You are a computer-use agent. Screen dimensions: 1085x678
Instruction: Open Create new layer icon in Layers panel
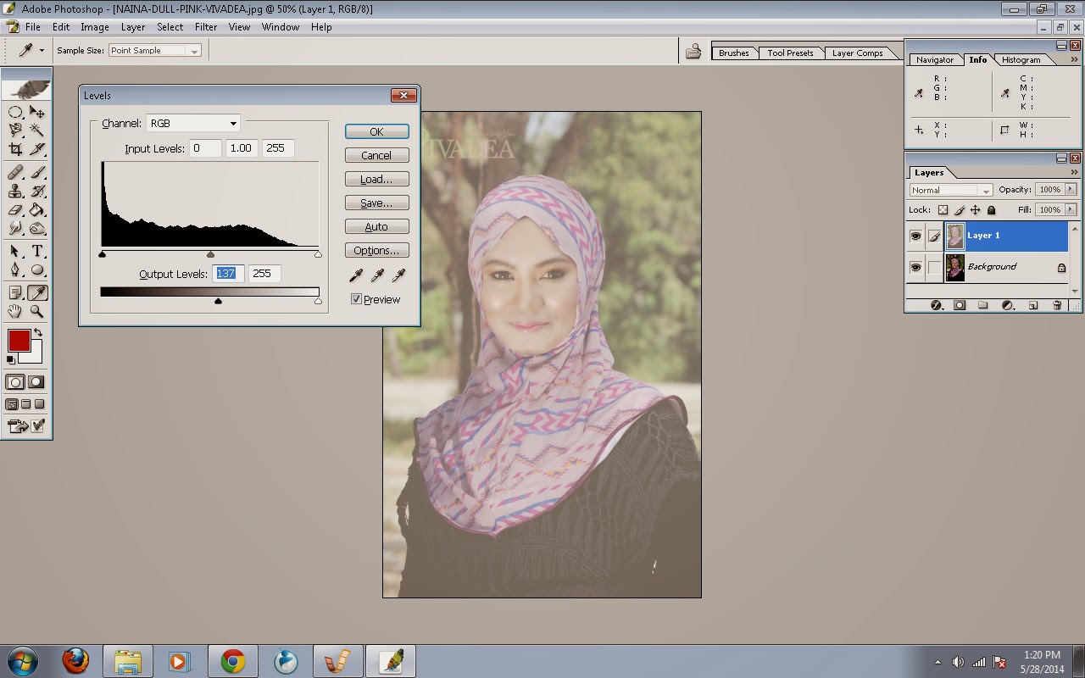coord(1033,303)
